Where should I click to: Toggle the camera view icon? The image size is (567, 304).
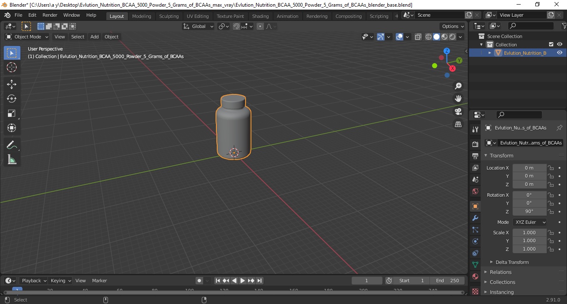pos(458,111)
